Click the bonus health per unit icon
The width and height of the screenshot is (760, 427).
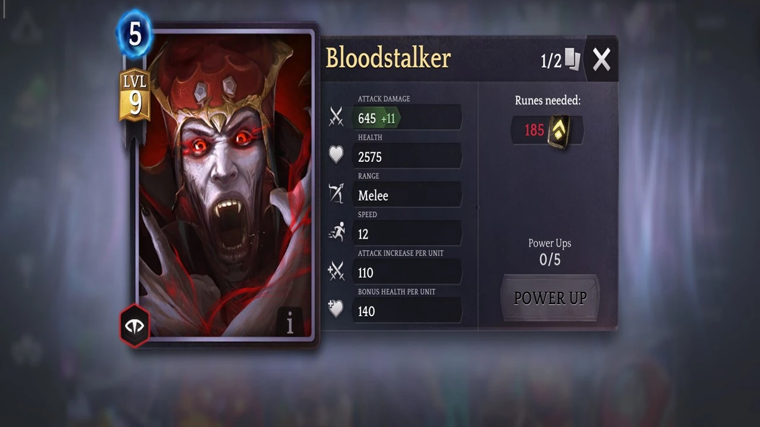[x=336, y=310]
